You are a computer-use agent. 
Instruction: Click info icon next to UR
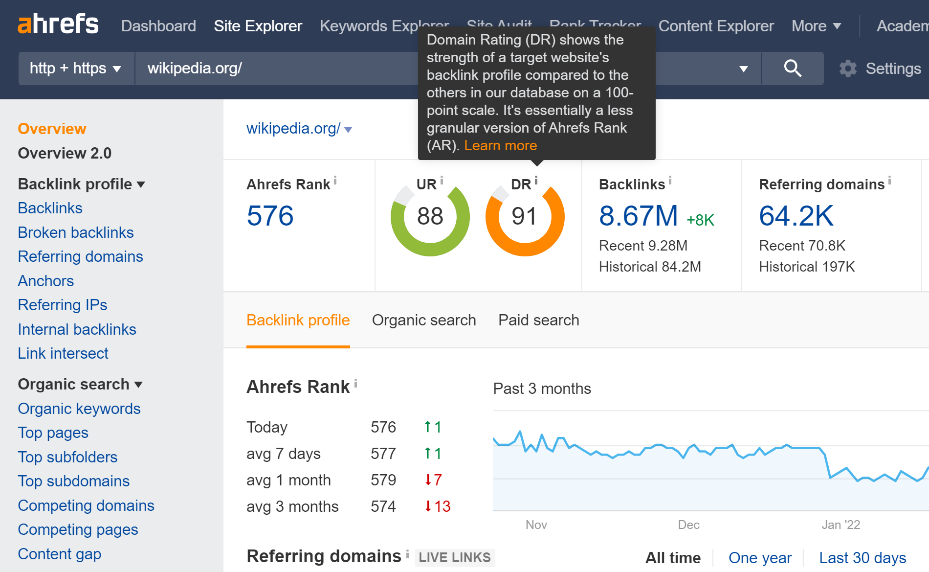(x=442, y=181)
